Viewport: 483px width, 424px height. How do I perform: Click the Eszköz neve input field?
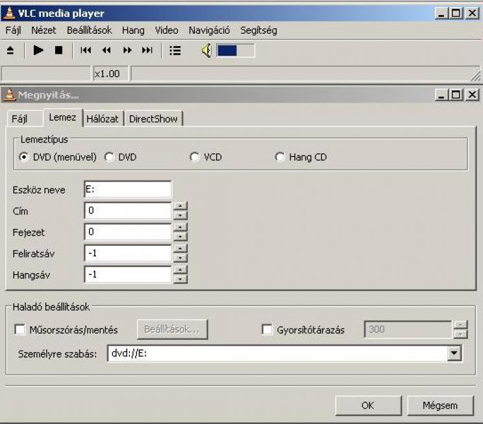click(128, 189)
